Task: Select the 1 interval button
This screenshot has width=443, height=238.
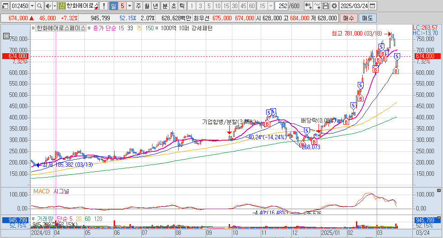Action: coord(192,6)
